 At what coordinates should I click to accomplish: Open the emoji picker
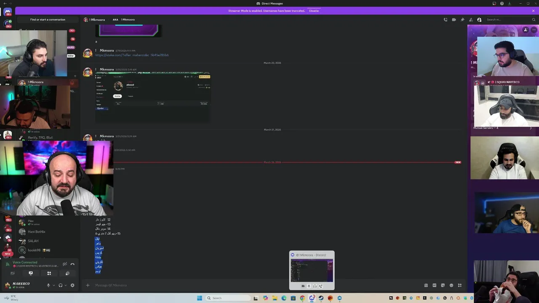[x=451, y=285]
